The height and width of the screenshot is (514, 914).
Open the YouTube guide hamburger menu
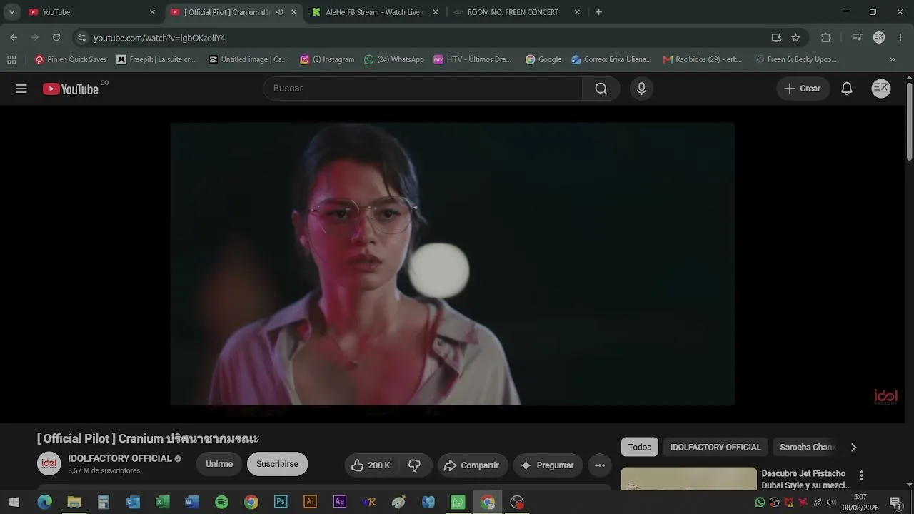(21, 89)
